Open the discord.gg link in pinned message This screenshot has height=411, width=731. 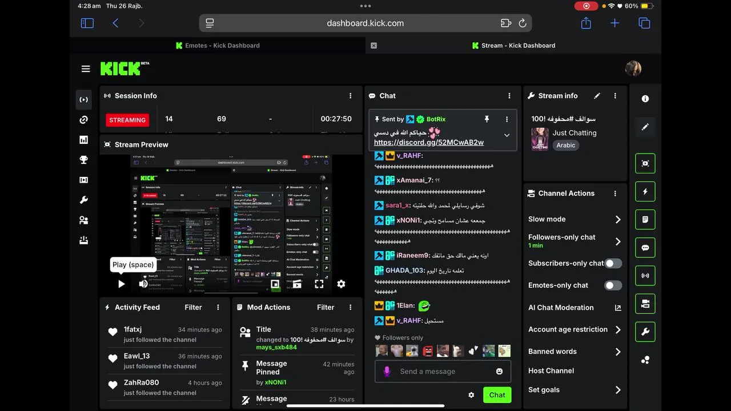pyautogui.click(x=429, y=142)
